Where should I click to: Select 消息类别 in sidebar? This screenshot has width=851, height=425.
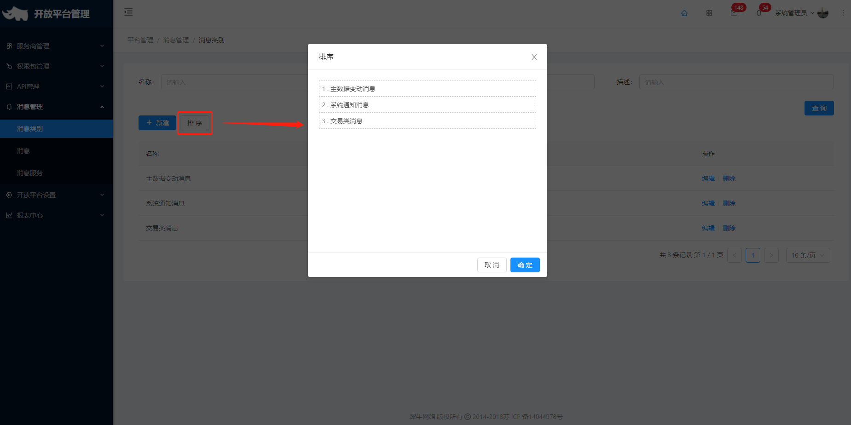(56, 129)
